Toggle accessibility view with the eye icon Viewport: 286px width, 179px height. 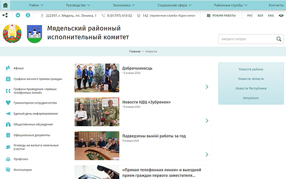281,15
